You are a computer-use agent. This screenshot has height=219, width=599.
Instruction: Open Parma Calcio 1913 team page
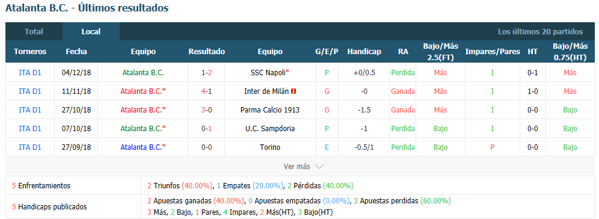[x=270, y=110]
